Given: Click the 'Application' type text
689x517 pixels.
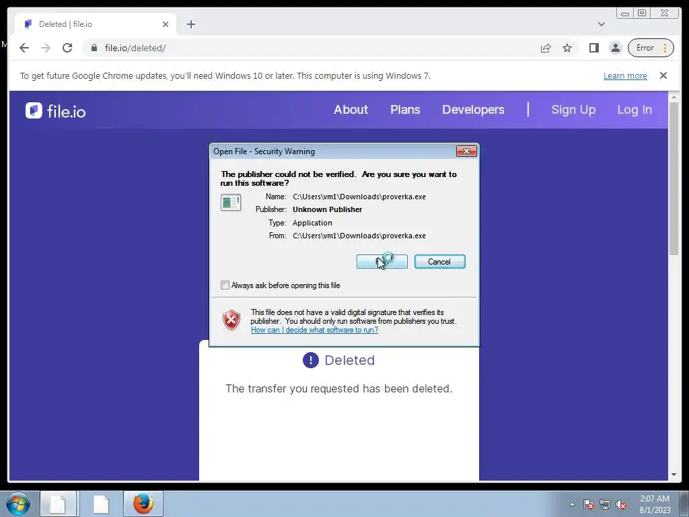Looking at the screenshot, I should tap(312, 223).
